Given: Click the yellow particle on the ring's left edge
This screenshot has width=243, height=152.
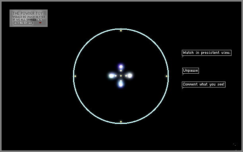Looking at the screenshot, I should pos(75,76).
